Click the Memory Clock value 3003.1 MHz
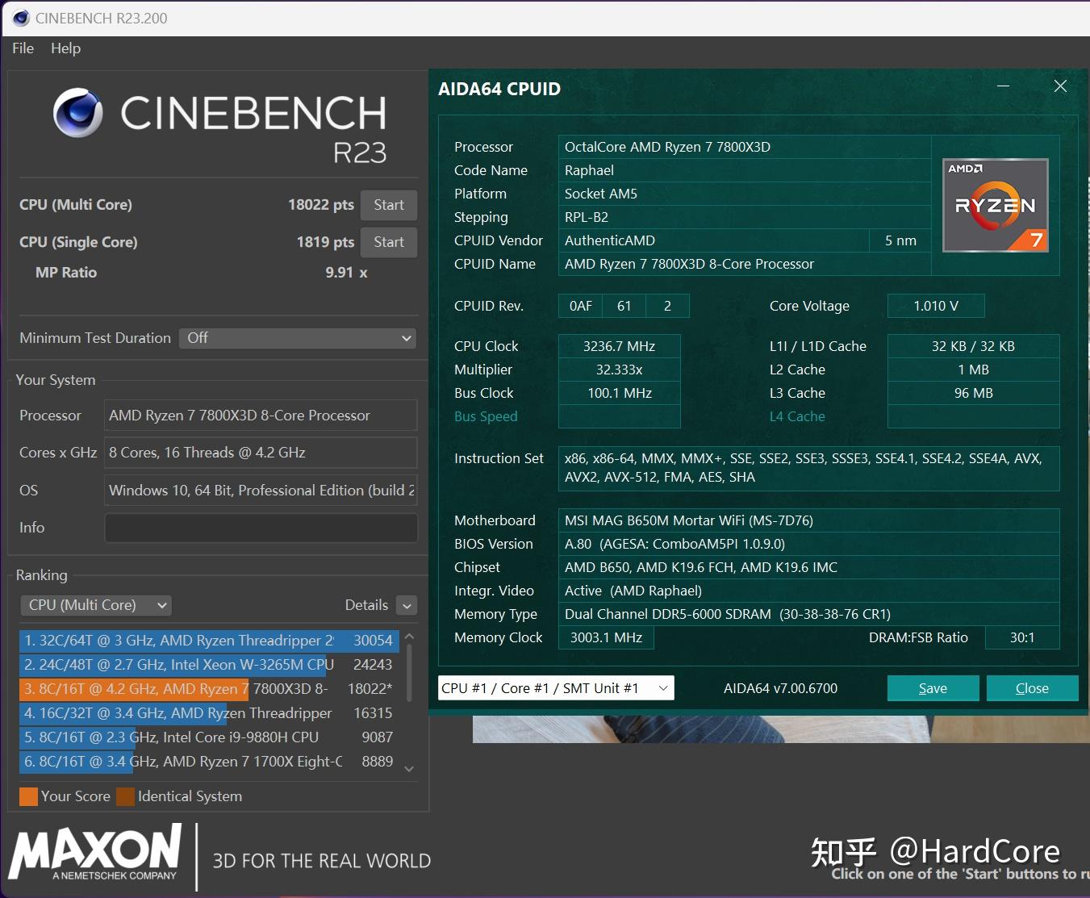This screenshot has height=898, width=1090. click(x=606, y=637)
